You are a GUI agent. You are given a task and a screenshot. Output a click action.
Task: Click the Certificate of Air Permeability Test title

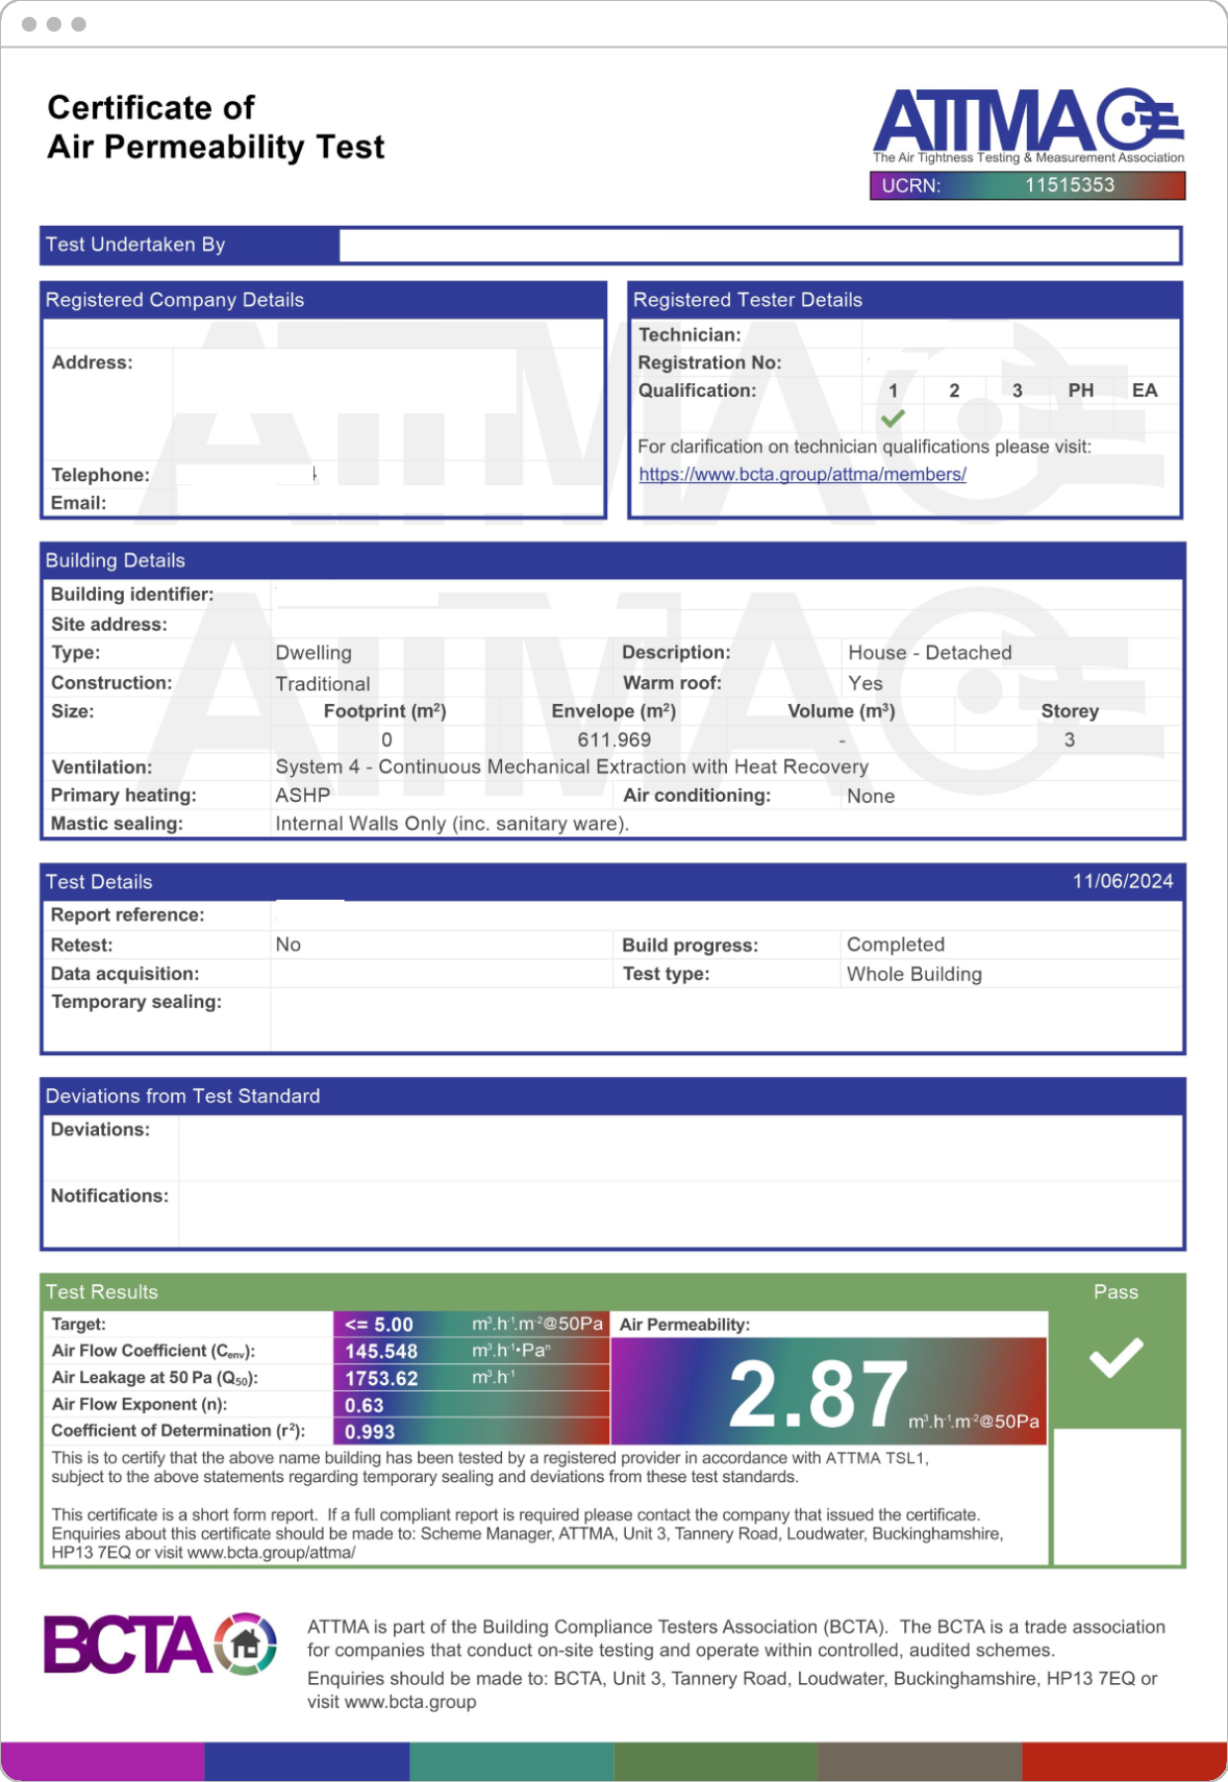click(216, 128)
